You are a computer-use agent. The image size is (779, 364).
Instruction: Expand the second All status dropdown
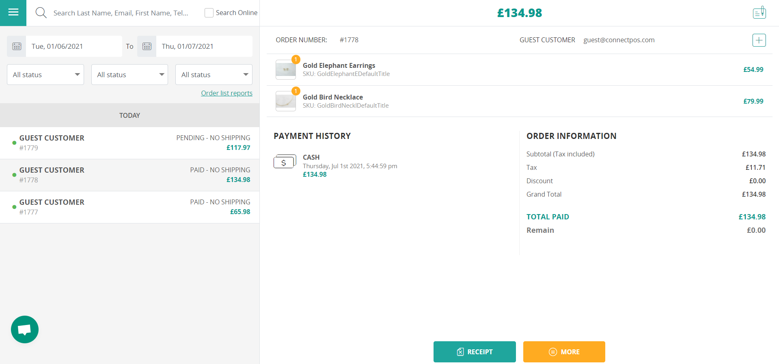tap(129, 75)
